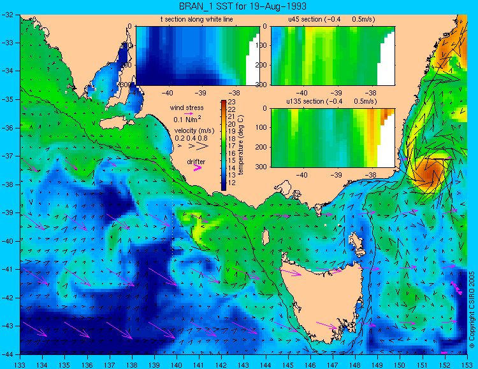
Task: Click the '150' longitude label on bottom axis
Action: click(x=400, y=365)
